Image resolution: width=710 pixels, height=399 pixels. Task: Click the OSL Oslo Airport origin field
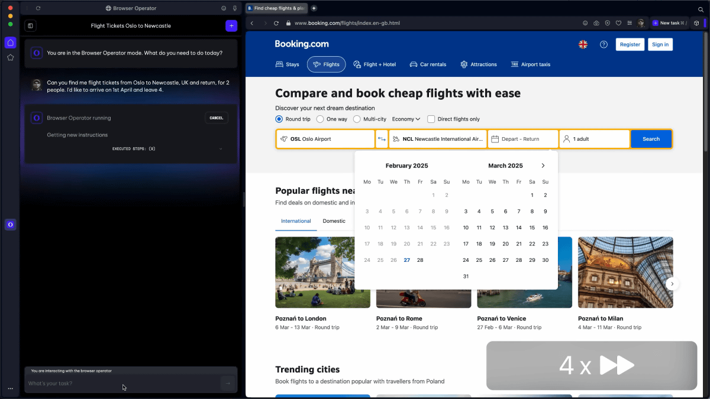pyautogui.click(x=325, y=139)
